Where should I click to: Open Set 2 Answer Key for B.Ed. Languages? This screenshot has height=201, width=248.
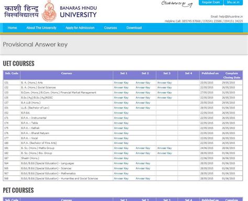(143, 163)
